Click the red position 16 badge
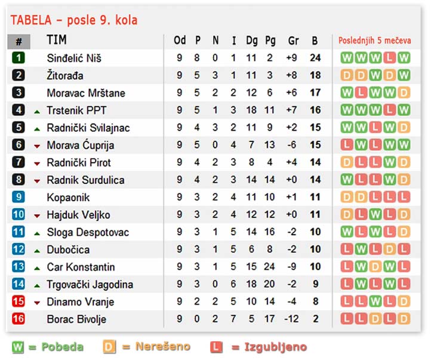Viewport: 431px width, 361px height. click(x=19, y=319)
